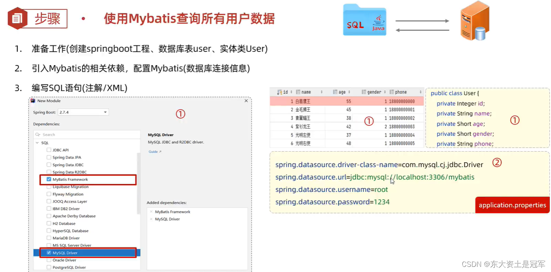
Task: Click the dependency list vertical scrollbar
Action: (x=138, y=184)
